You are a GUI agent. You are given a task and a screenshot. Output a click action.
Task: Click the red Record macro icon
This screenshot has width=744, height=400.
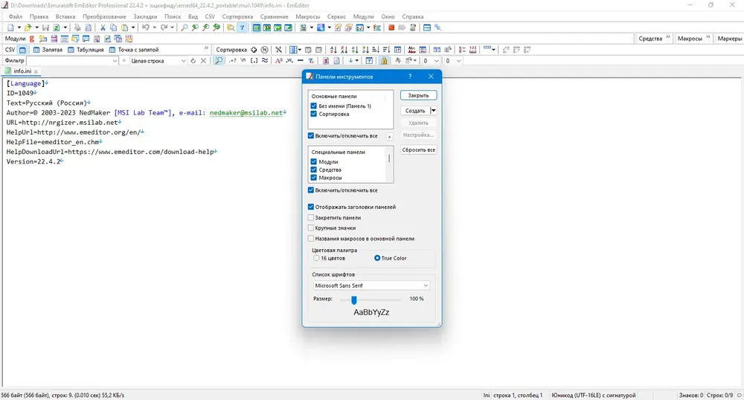[x=391, y=28]
